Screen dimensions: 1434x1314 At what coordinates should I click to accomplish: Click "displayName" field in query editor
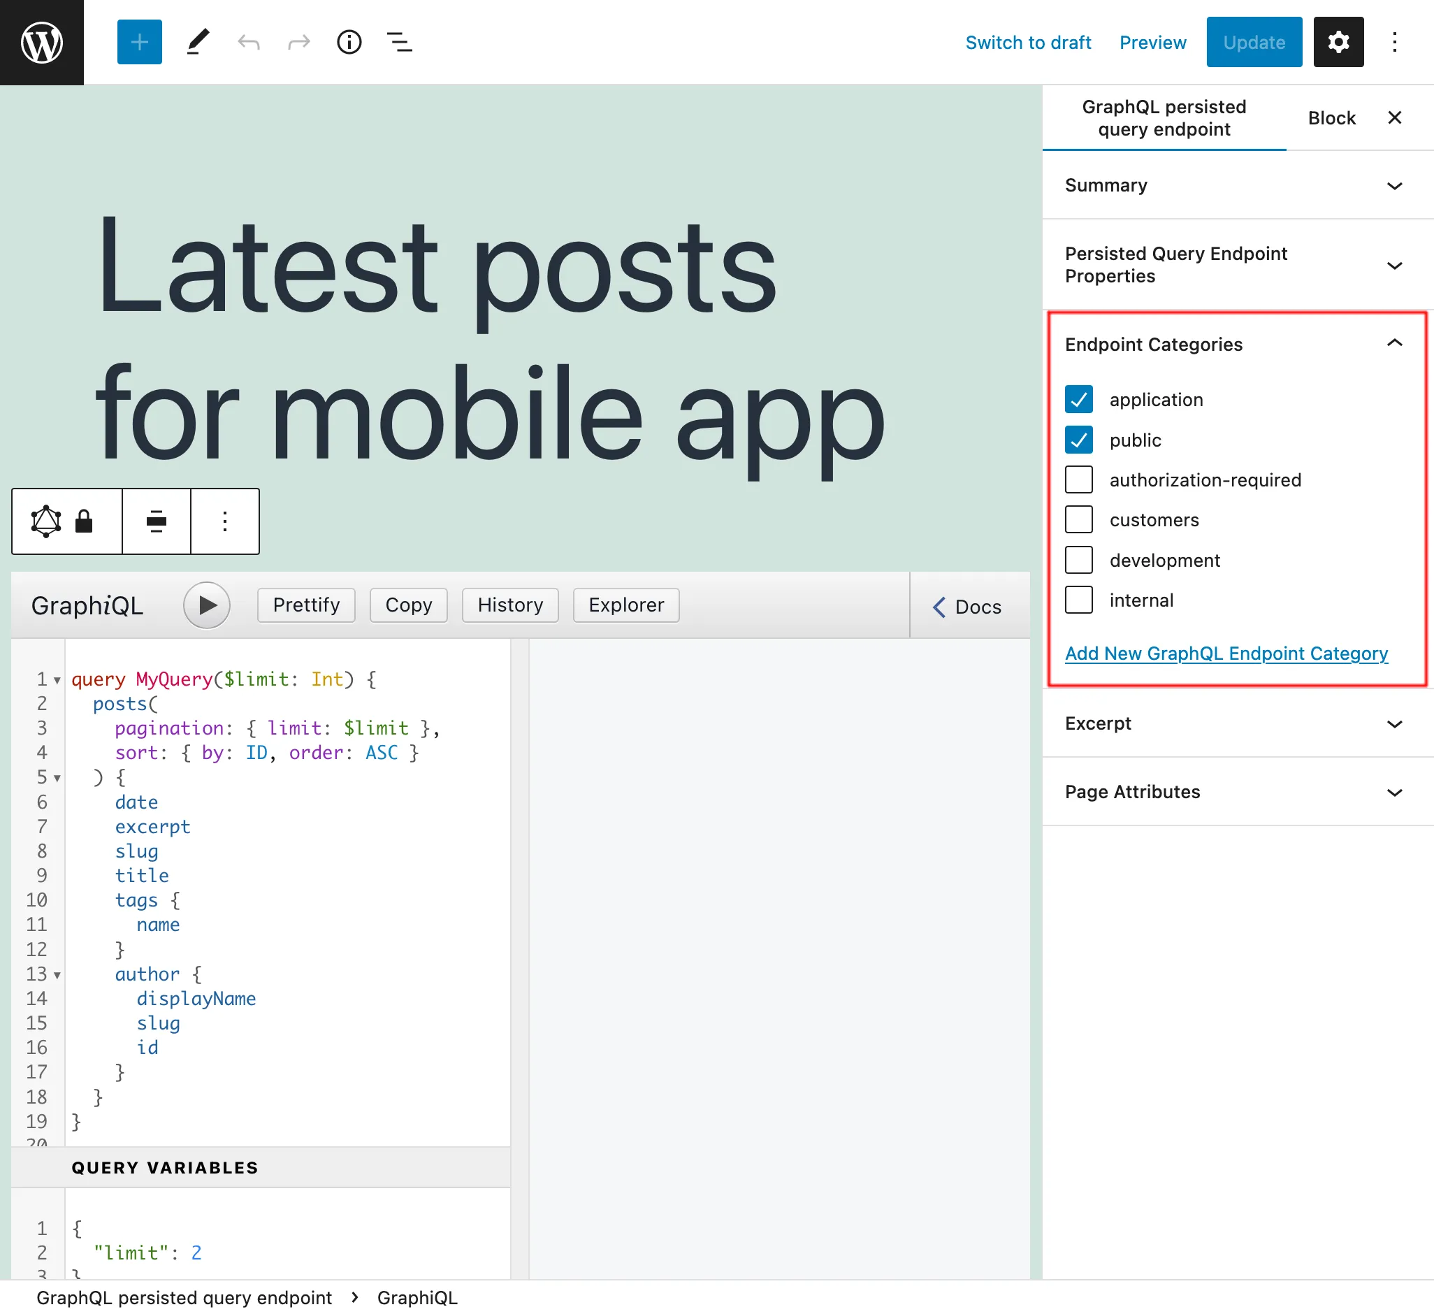tap(196, 999)
